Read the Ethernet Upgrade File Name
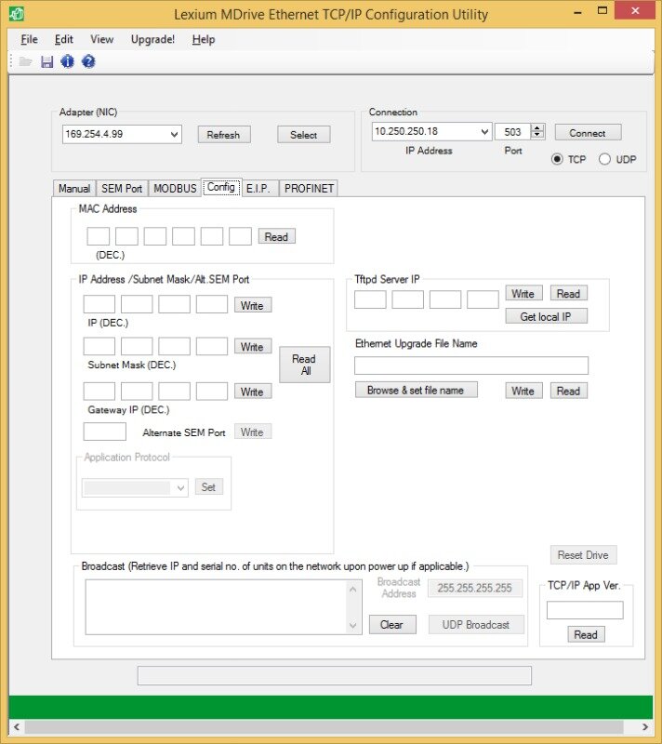Screen dimensions: 662x744 pos(569,391)
